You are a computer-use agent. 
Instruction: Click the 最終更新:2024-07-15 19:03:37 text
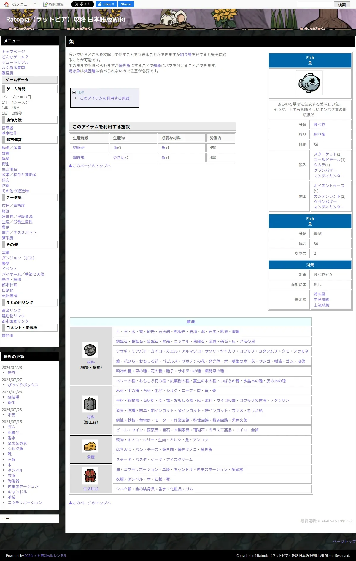[x=326, y=521]
